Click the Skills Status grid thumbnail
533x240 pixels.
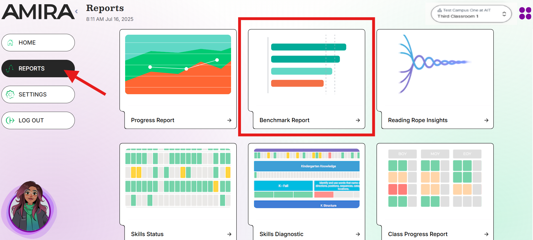pos(178,178)
